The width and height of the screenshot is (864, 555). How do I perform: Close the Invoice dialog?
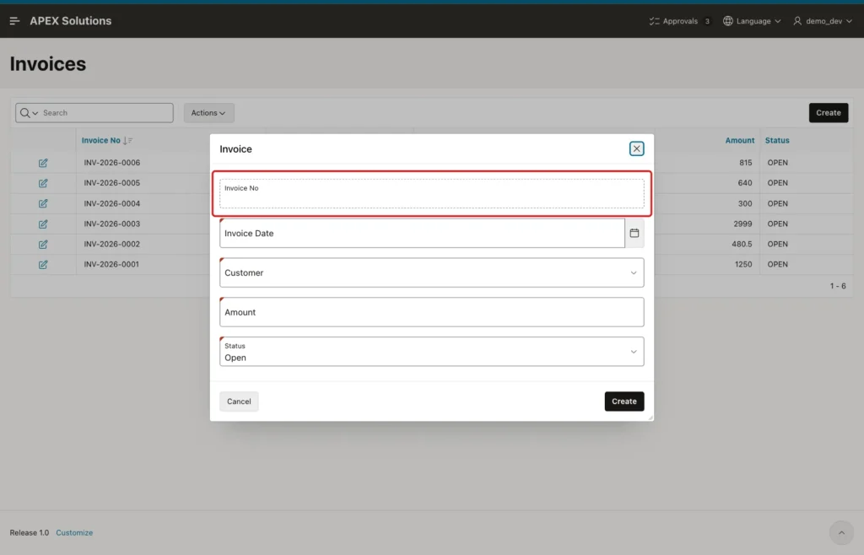[636, 148]
